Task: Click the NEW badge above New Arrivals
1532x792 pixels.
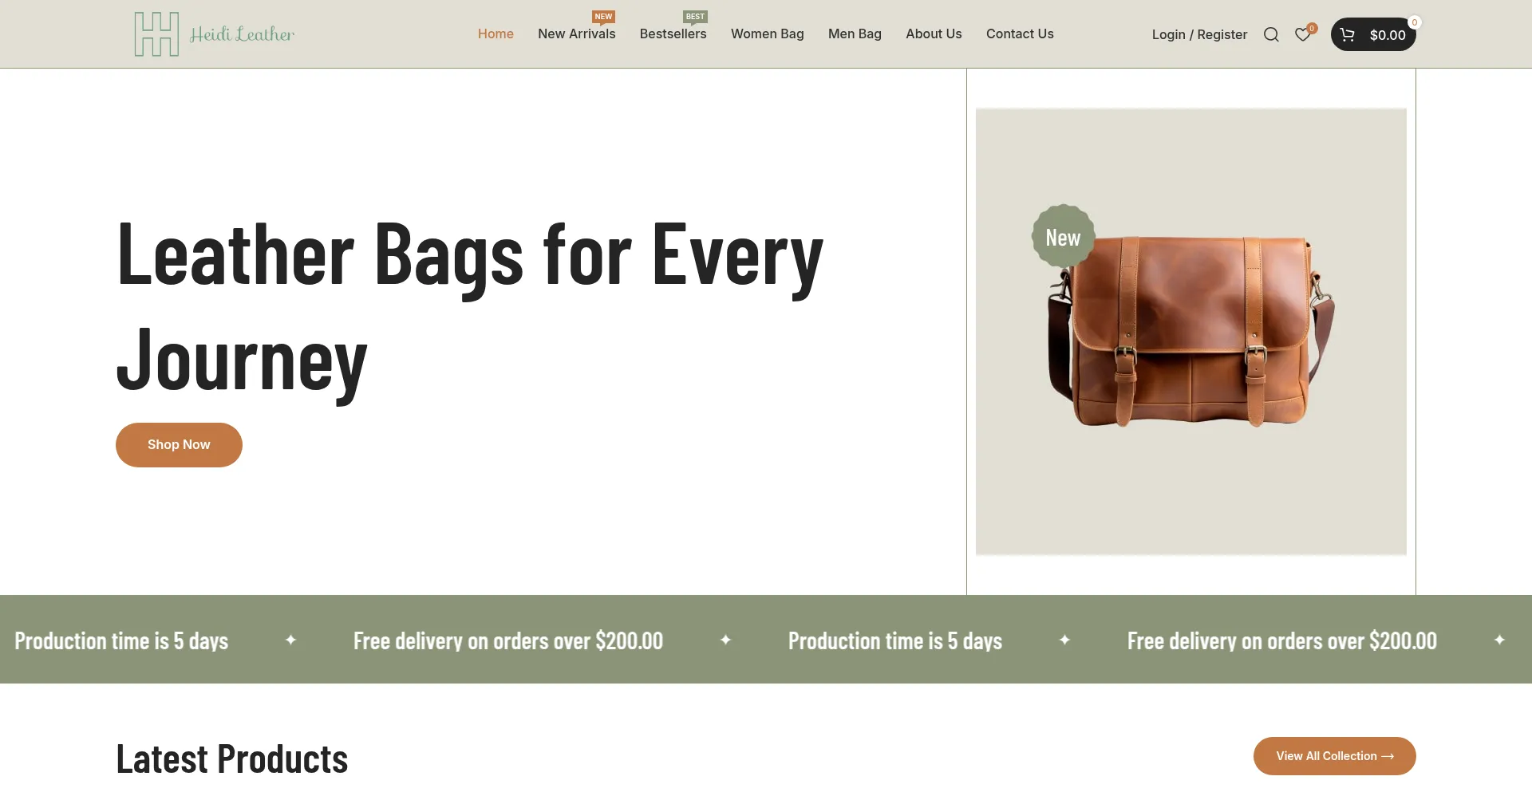Action: pyautogui.click(x=603, y=17)
